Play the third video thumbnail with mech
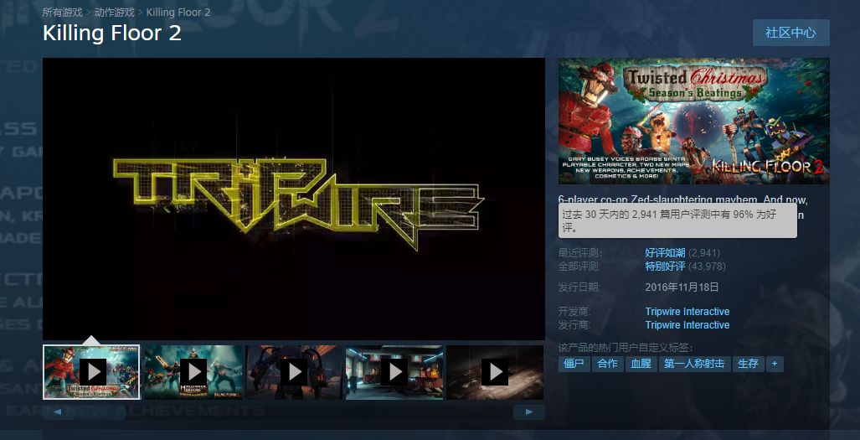Viewport: 860px width, 440px height. pyautogui.click(x=294, y=372)
